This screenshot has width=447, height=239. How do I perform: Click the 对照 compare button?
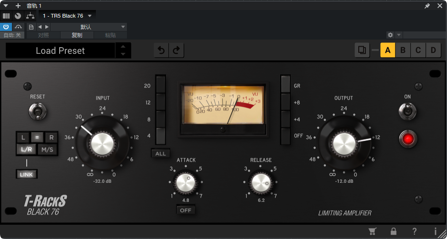[43, 35]
